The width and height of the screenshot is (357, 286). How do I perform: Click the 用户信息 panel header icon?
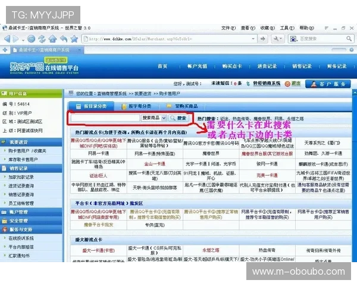(x=4, y=94)
